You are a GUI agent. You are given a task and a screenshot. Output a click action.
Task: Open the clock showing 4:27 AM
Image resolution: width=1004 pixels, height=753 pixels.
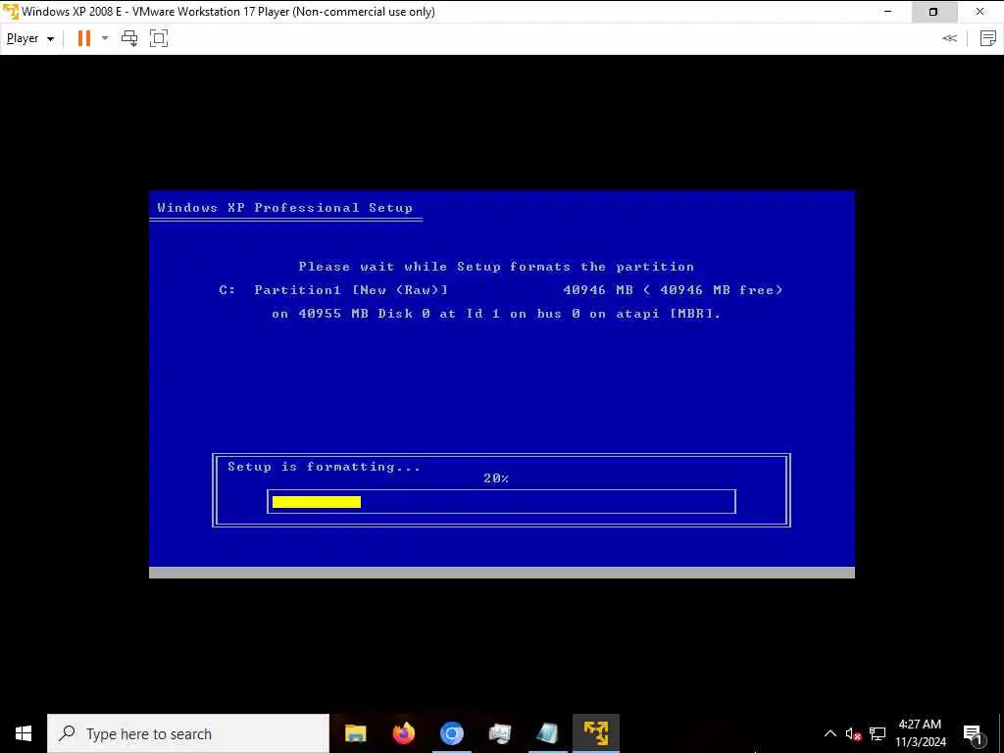pos(920,733)
